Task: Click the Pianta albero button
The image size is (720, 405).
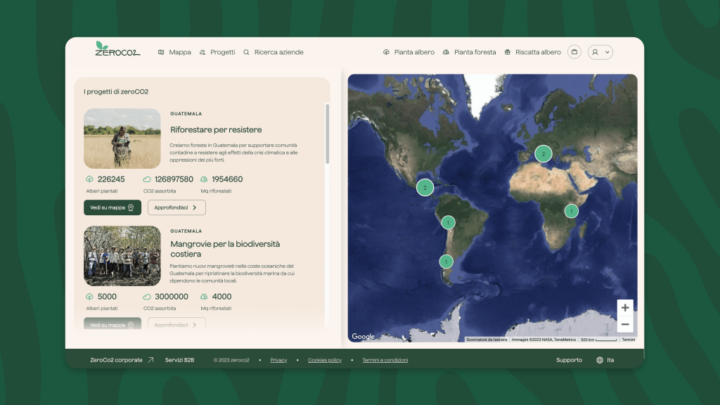Action: pos(409,52)
